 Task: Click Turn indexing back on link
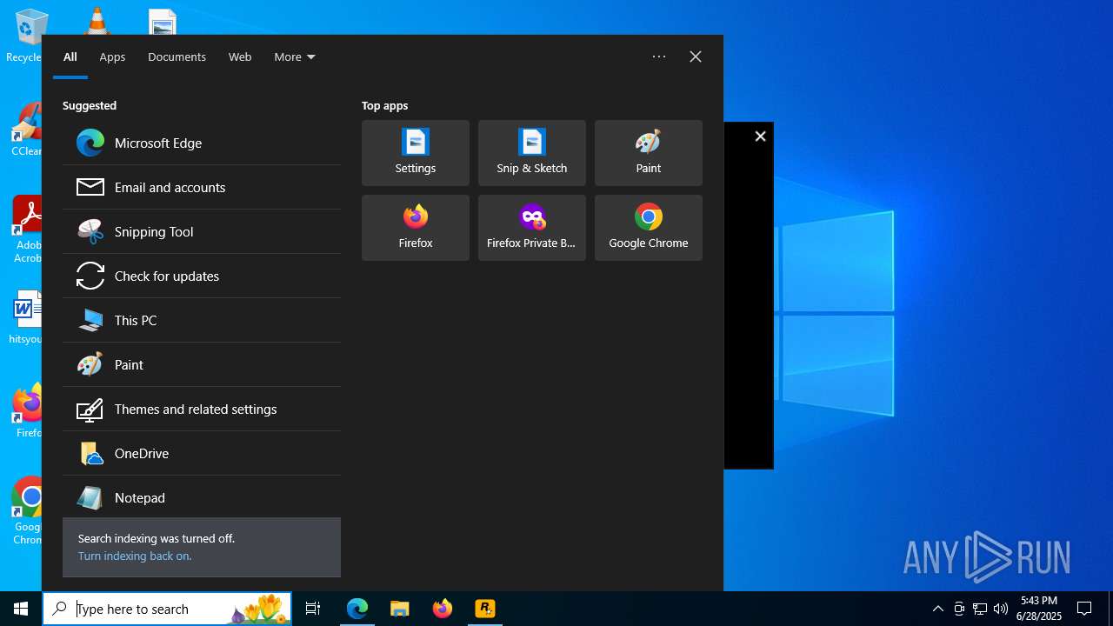coord(135,556)
